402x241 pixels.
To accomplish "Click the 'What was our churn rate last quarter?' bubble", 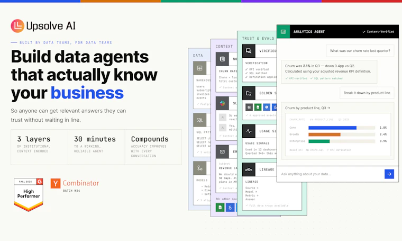I will tap(360, 51).
